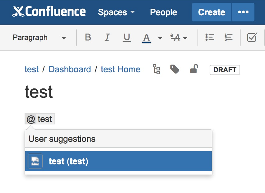This screenshot has width=265, height=193.
Task: Apply the current text color
Action: tap(146, 38)
